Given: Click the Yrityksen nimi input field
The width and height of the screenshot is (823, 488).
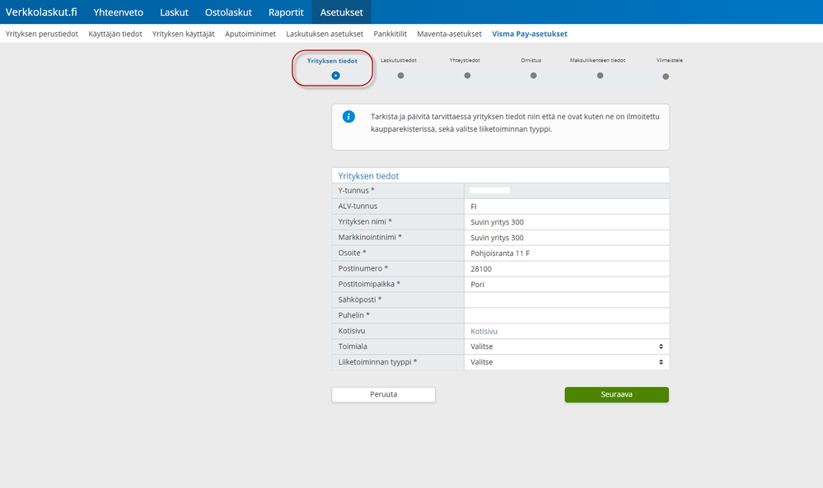Looking at the screenshot, I should 567,221.
